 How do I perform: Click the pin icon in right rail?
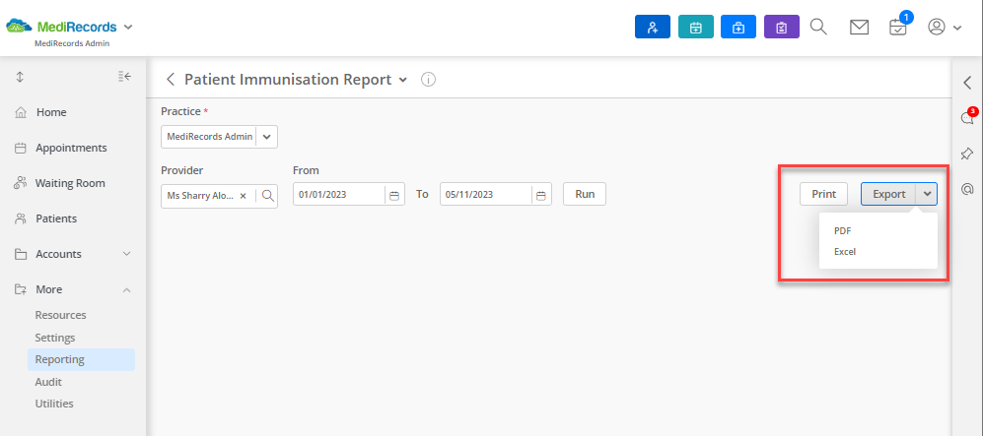(x=966, y=154)
